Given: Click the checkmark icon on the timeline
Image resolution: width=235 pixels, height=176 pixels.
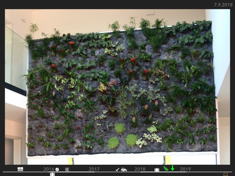Looking at the screenshot, I should [117, 169].
